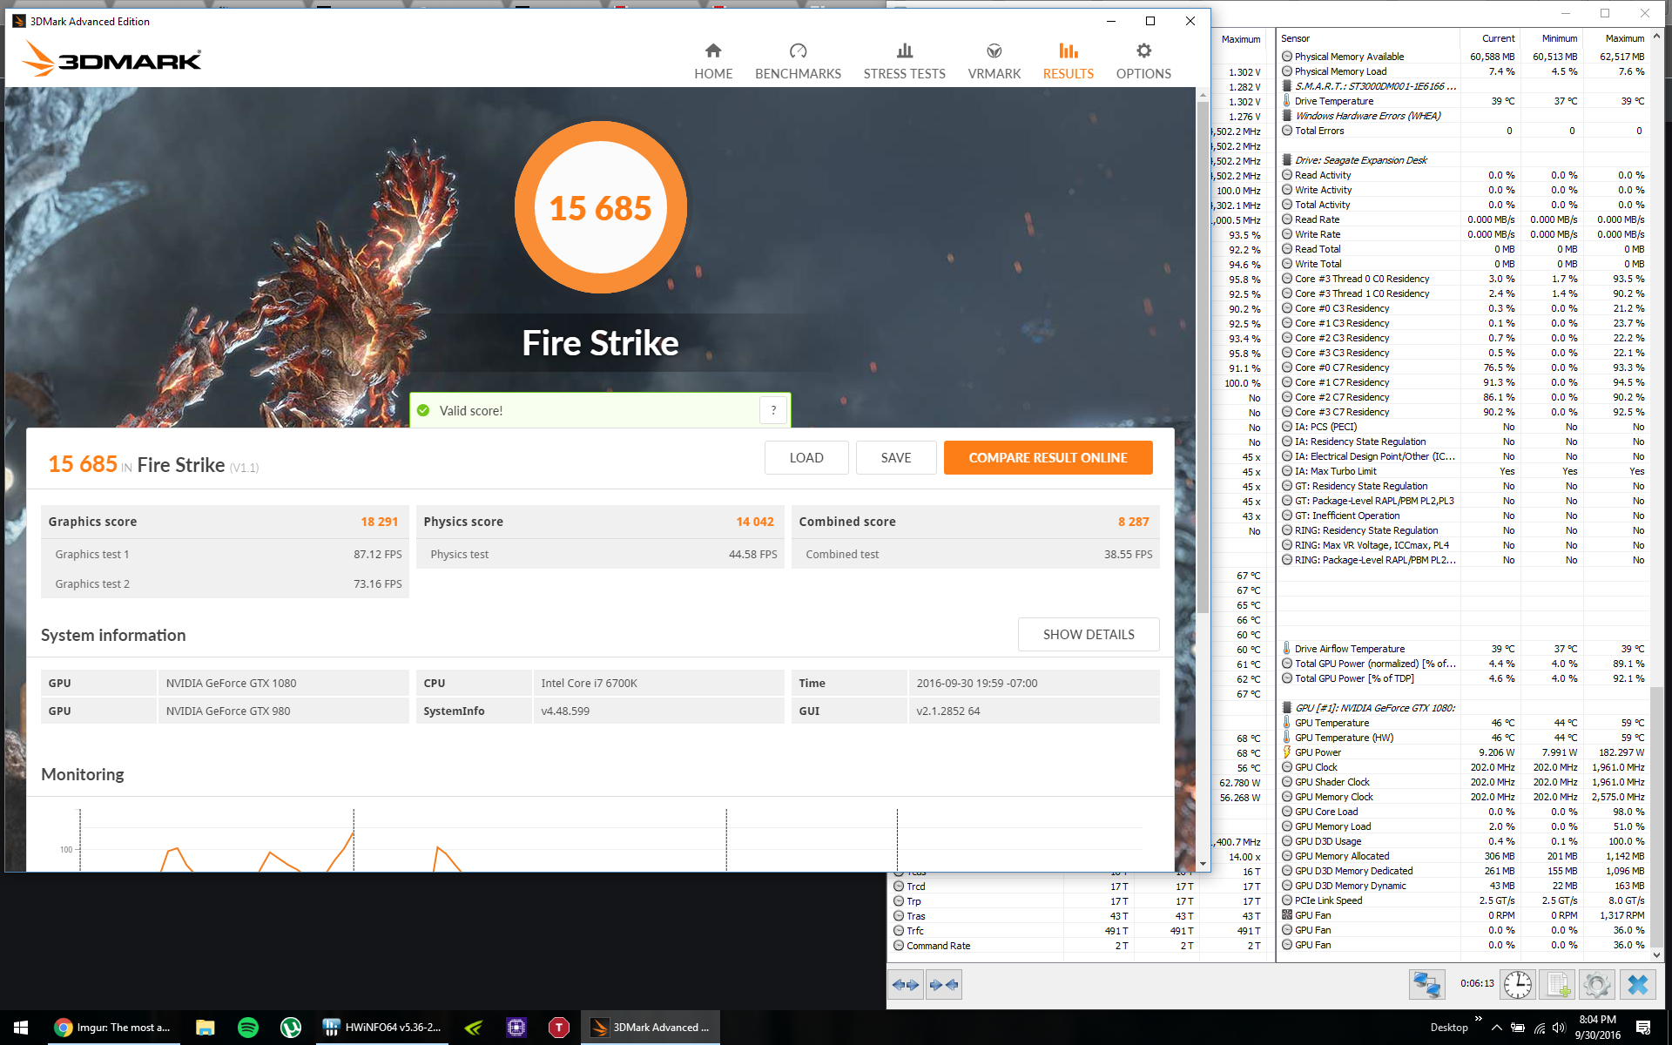1672x1045 pixels.
Task: Select the Command Rate timing row
Action: pos(1077,946)
